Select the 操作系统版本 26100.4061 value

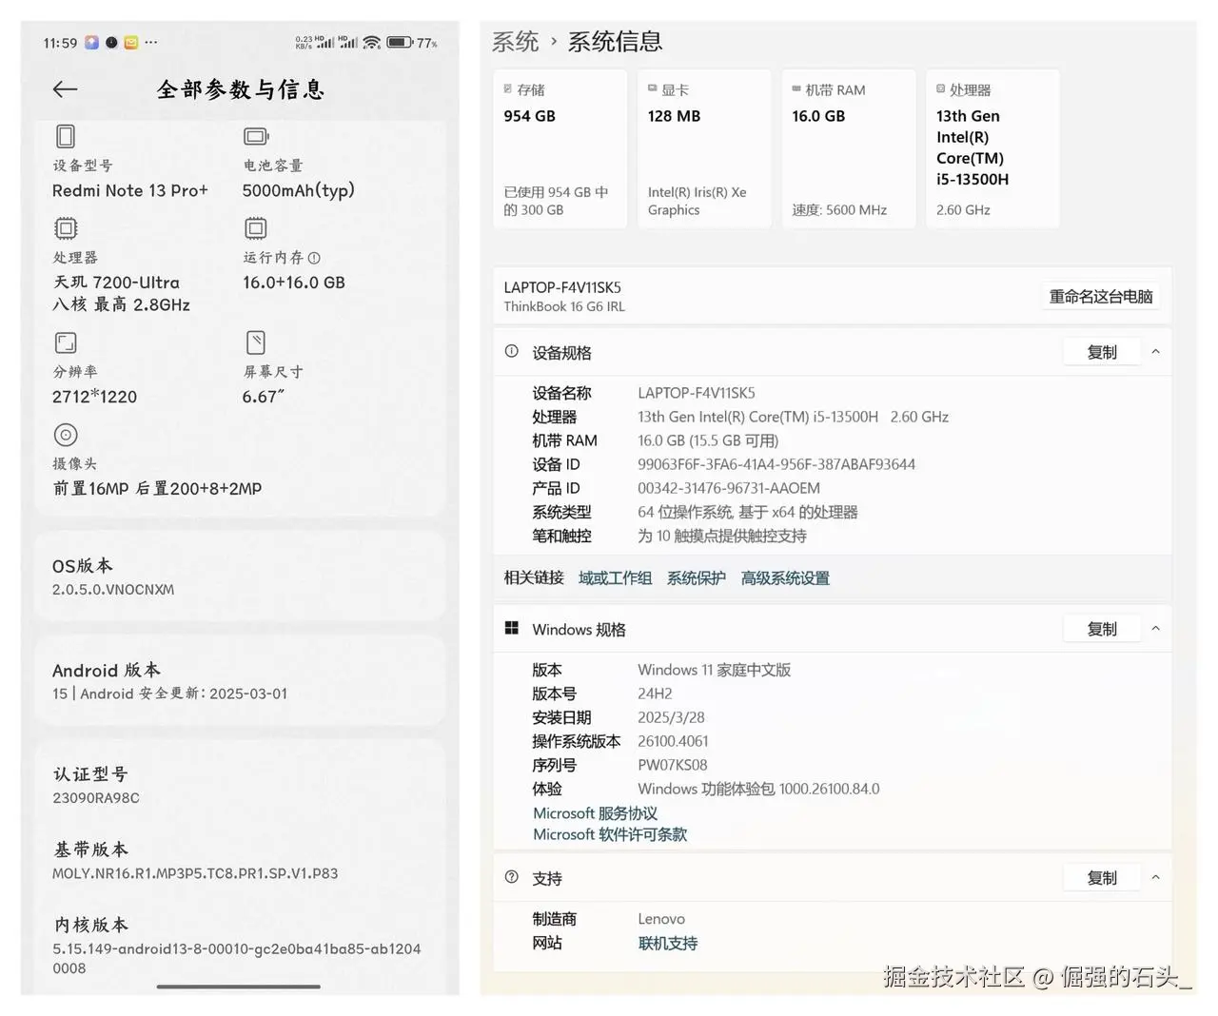pyautogui.click(x=673, y=741)
